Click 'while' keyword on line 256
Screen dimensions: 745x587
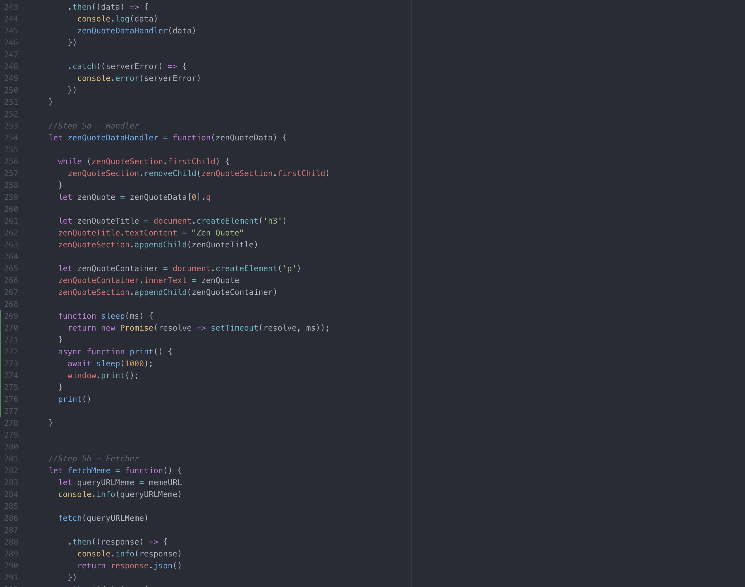tap(70, 162)
